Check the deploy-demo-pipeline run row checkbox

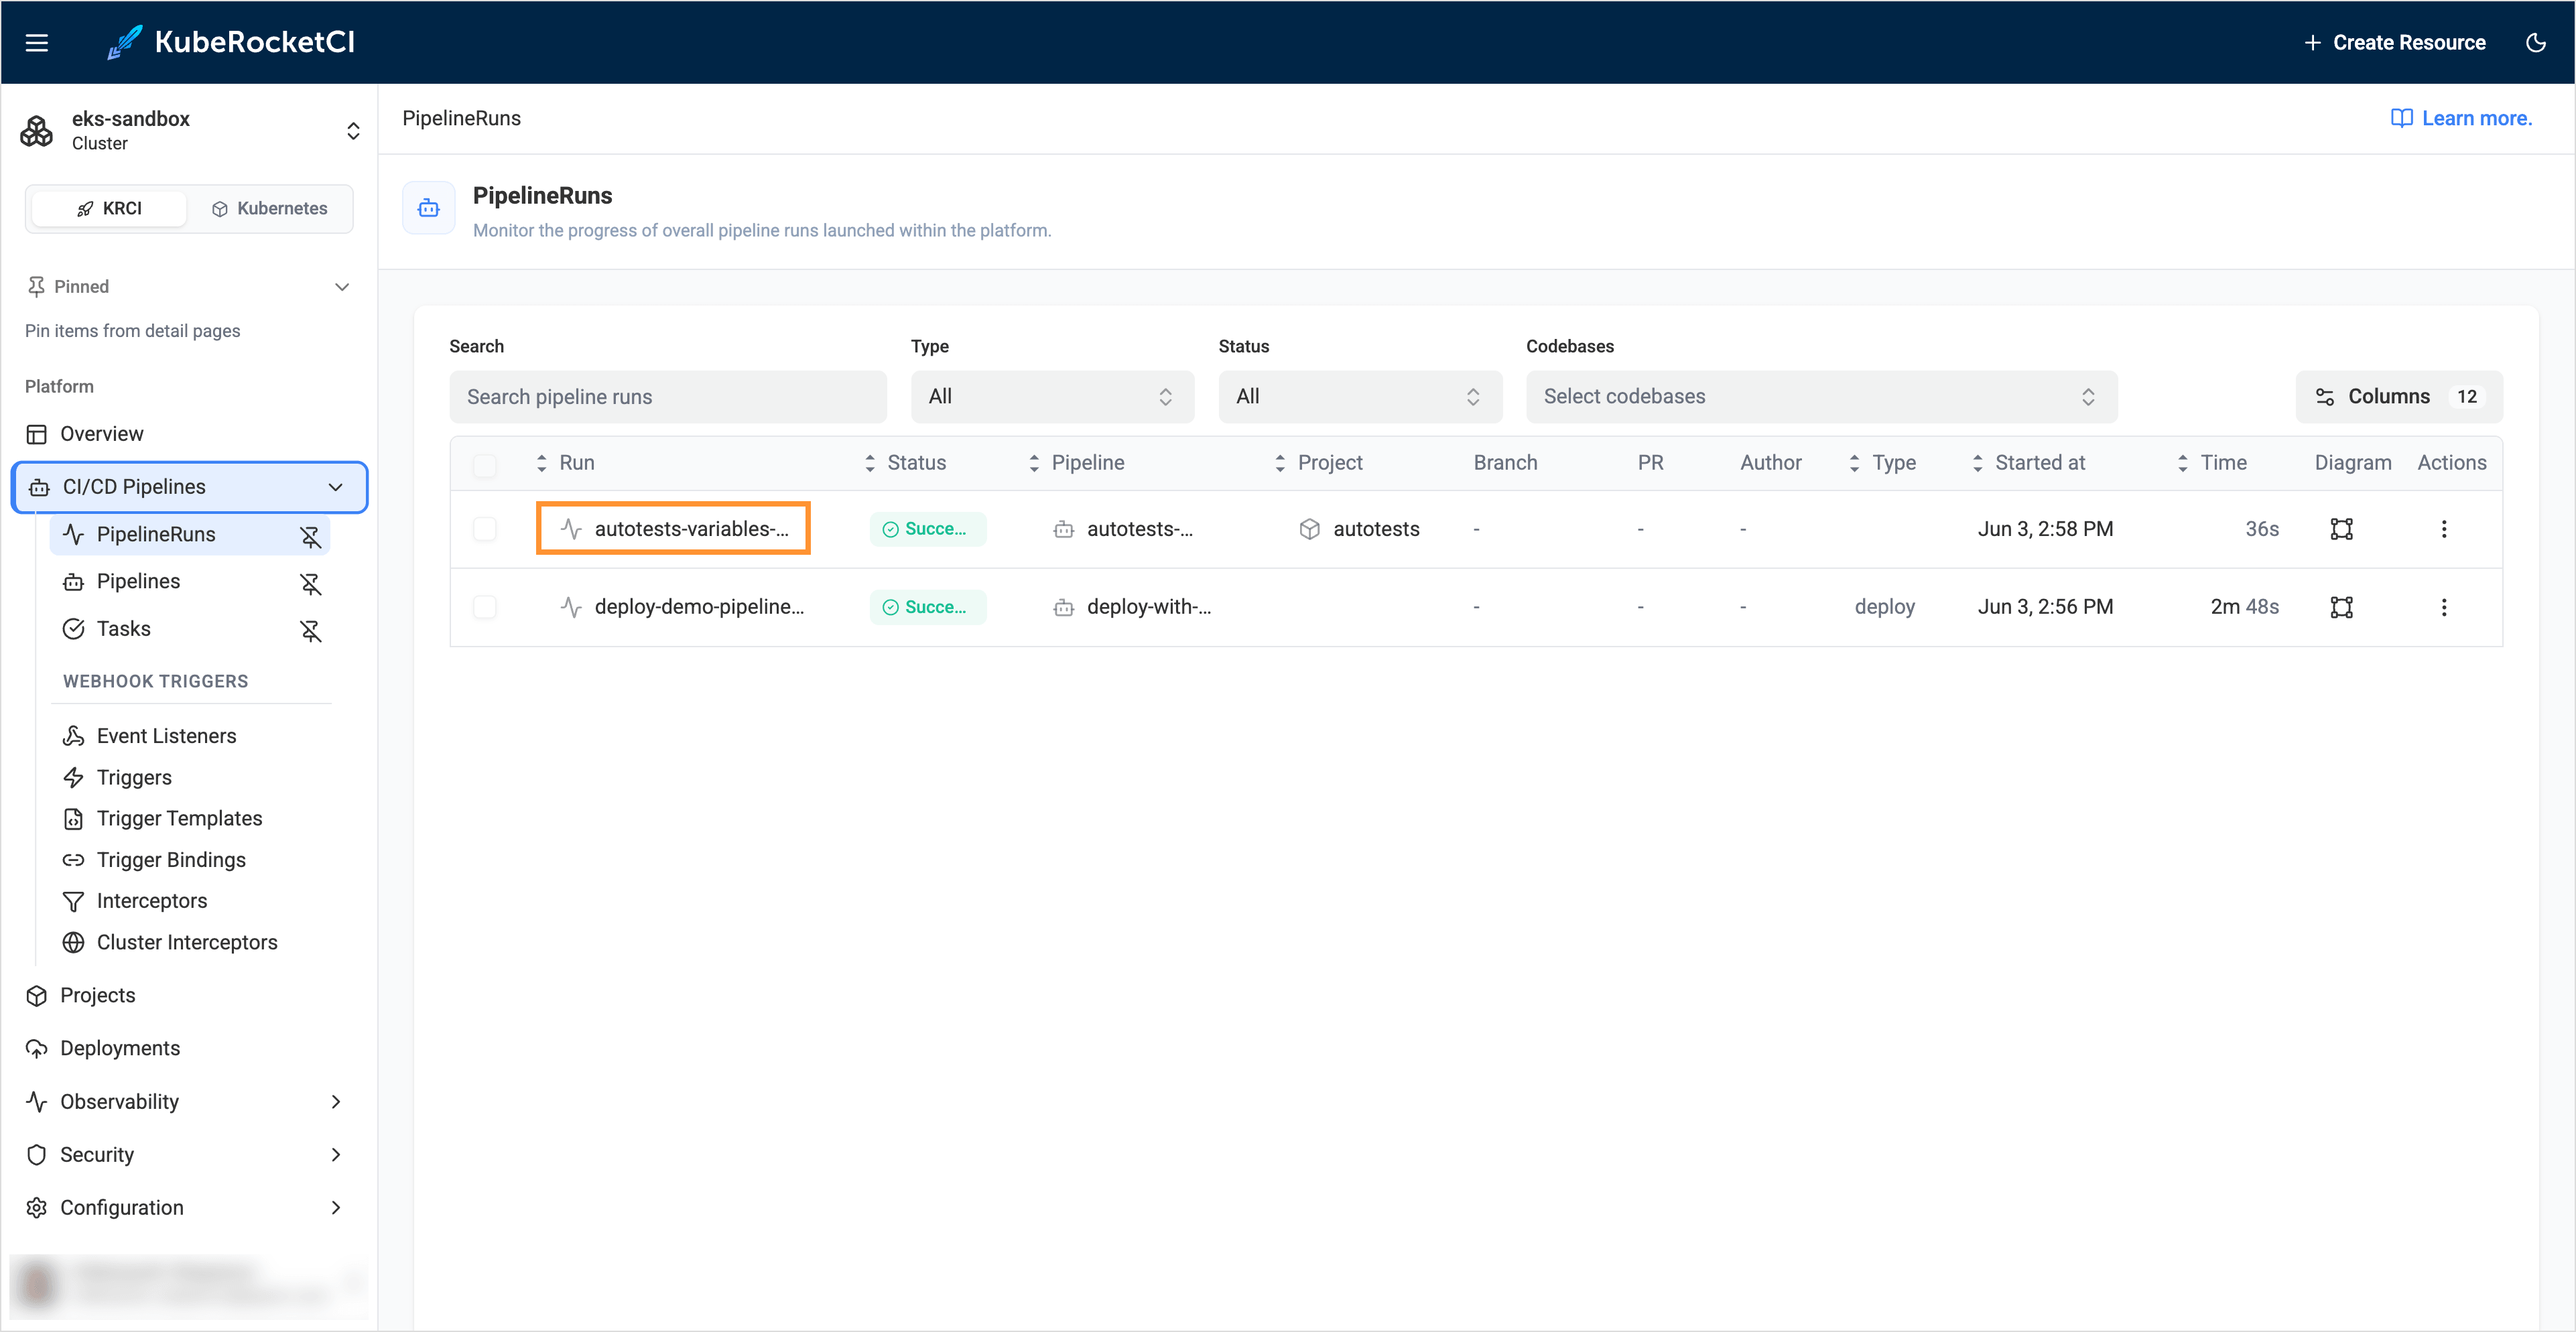point(485,607)
